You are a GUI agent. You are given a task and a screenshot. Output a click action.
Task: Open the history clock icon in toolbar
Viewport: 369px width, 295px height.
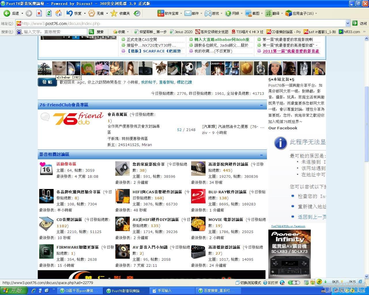pos(137,13)
